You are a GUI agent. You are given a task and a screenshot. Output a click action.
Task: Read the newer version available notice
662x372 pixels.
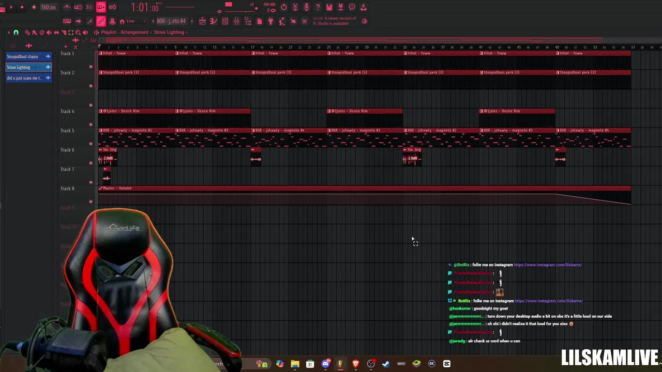335,21
